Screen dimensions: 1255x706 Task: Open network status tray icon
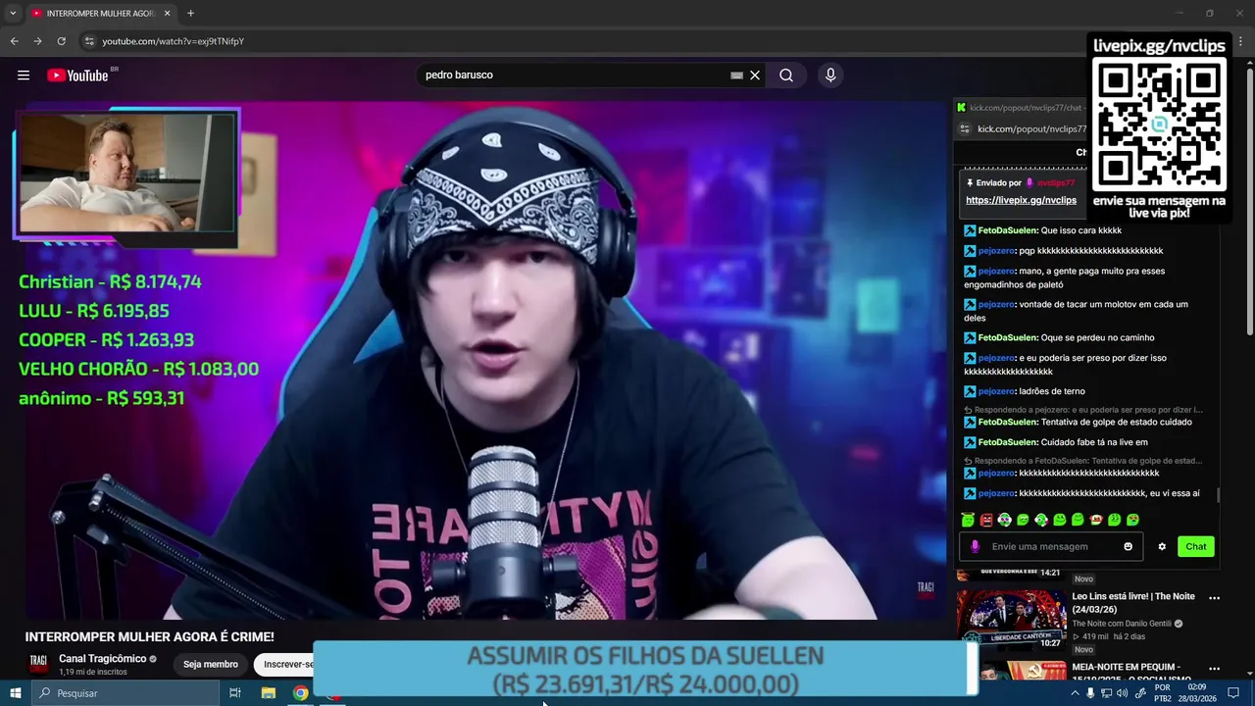click(1106, 693)
